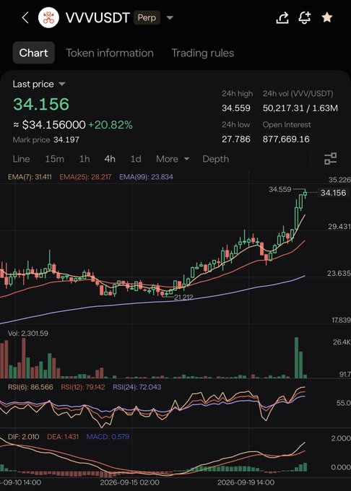Select the 4h timeframe
Viewport: 351px width, 491px height.
click(x=110, y=159)
